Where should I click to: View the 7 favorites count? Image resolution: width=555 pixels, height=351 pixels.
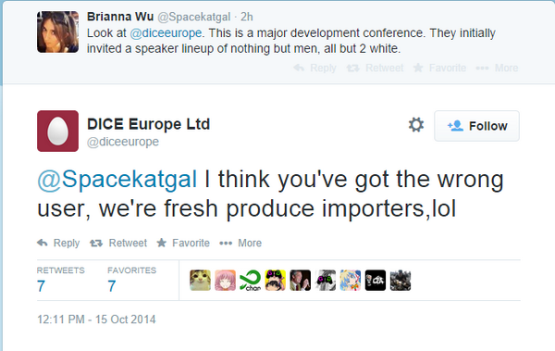131,280
